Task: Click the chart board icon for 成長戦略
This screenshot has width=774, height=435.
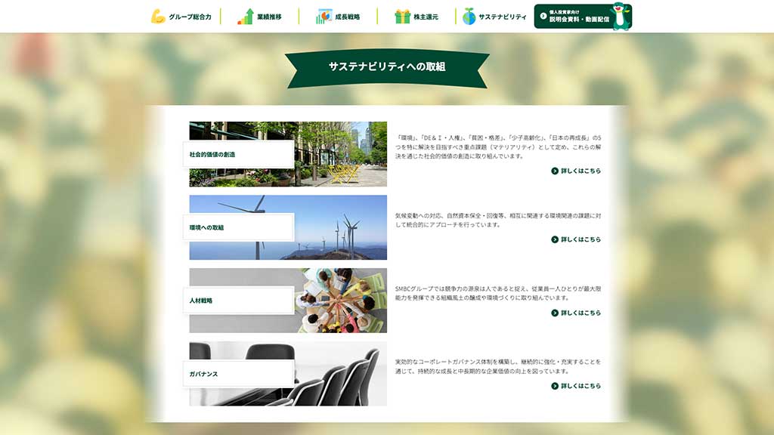Action: (x=324, y=16)
